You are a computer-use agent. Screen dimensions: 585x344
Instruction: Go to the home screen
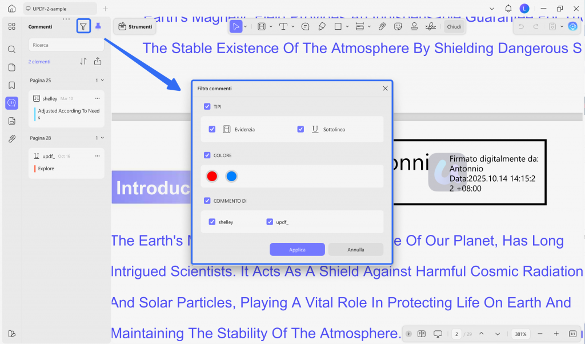tap(11, 8)
